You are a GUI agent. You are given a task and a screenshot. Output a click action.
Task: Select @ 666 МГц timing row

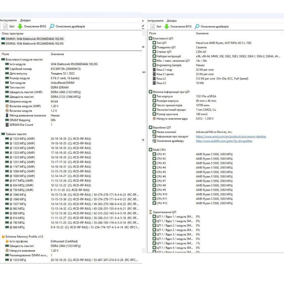coord(71,227)
